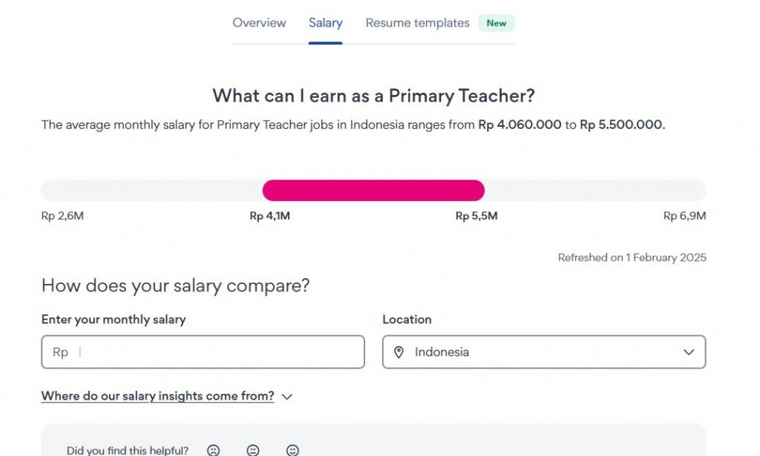Open the Location dropdown showing Indonesia

click(543, 352)
